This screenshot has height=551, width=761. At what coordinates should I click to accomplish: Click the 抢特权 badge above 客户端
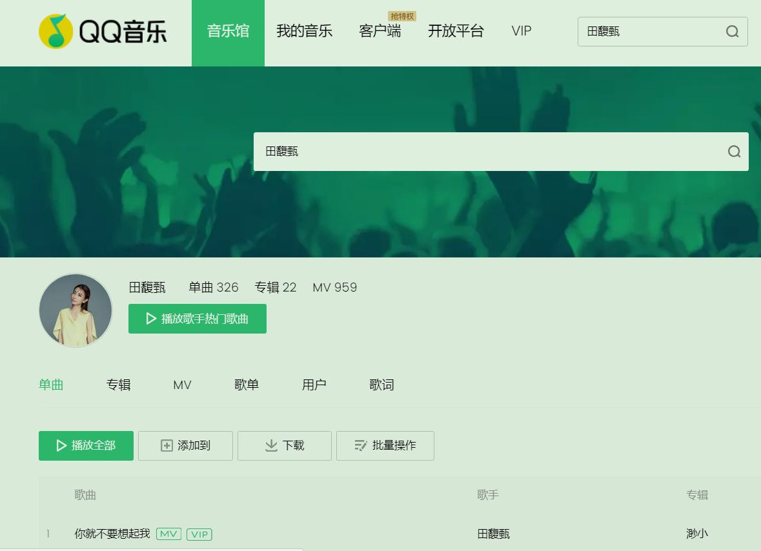402,17
